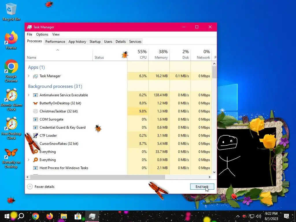Click the horizontal scrollbar thumb
The width and height of the screenshot is (296, 222).
(x=97, y=177)
